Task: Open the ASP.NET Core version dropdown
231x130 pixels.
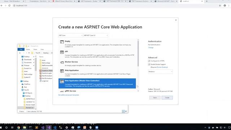Action: (x=96, y=35)
